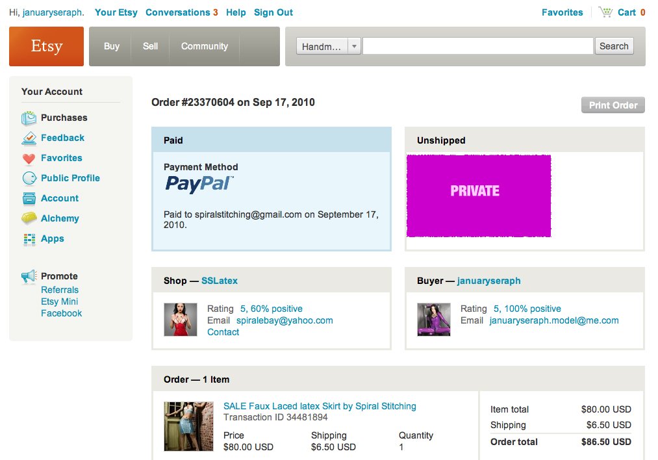
Task: Open Apps link in sidebar
Action: point(53,239)
